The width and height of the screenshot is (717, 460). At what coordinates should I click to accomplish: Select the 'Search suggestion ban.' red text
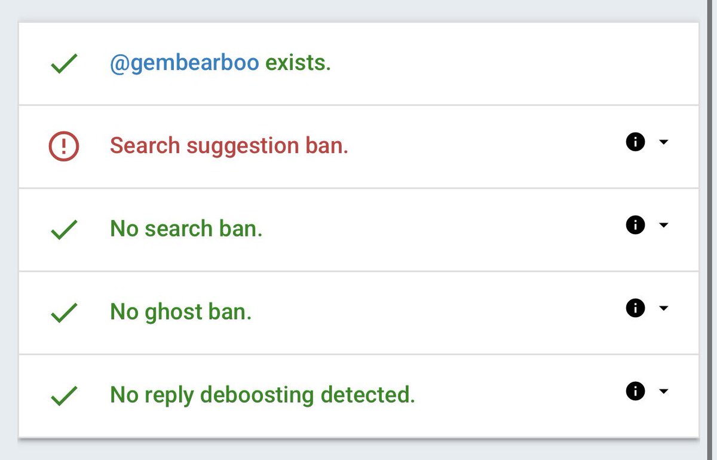(x=229, y=146)
